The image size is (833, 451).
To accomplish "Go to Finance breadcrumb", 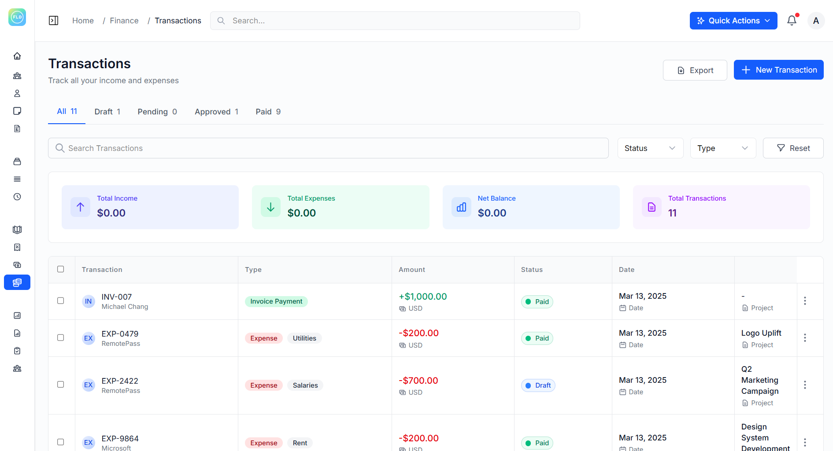I will (124, 21).
